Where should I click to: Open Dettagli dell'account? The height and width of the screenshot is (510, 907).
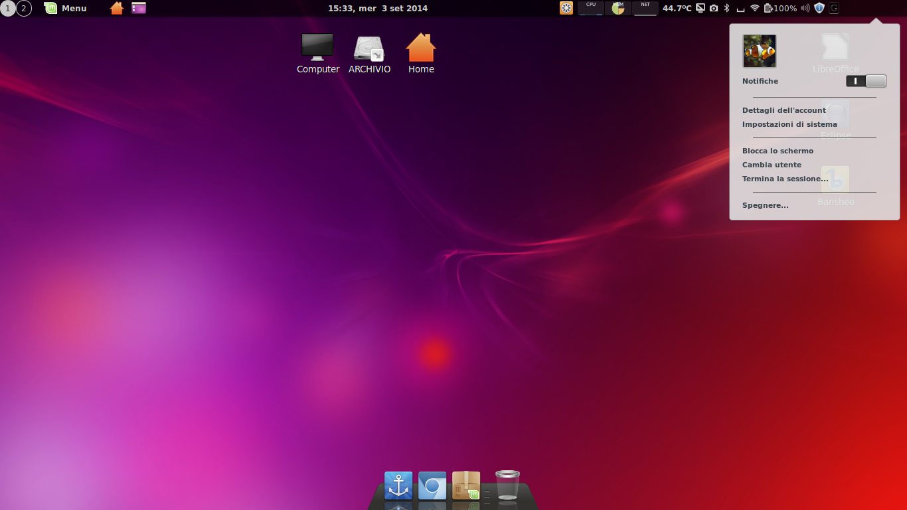[x=784, y=110]
